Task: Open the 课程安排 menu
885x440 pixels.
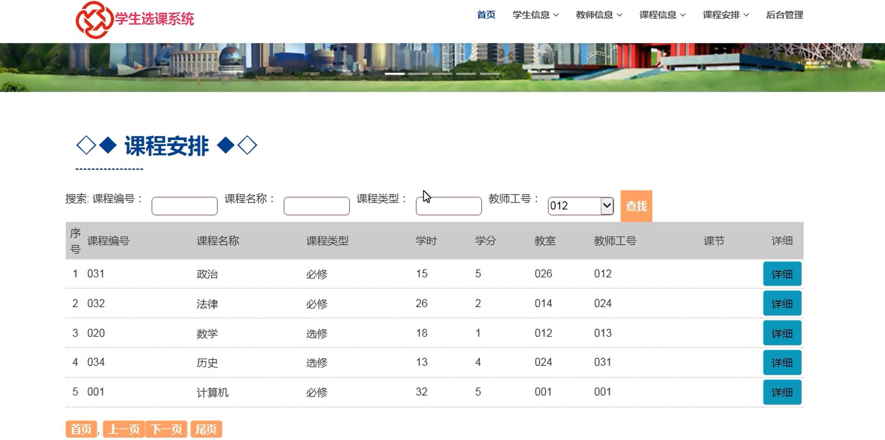Action: pos(726,15)
